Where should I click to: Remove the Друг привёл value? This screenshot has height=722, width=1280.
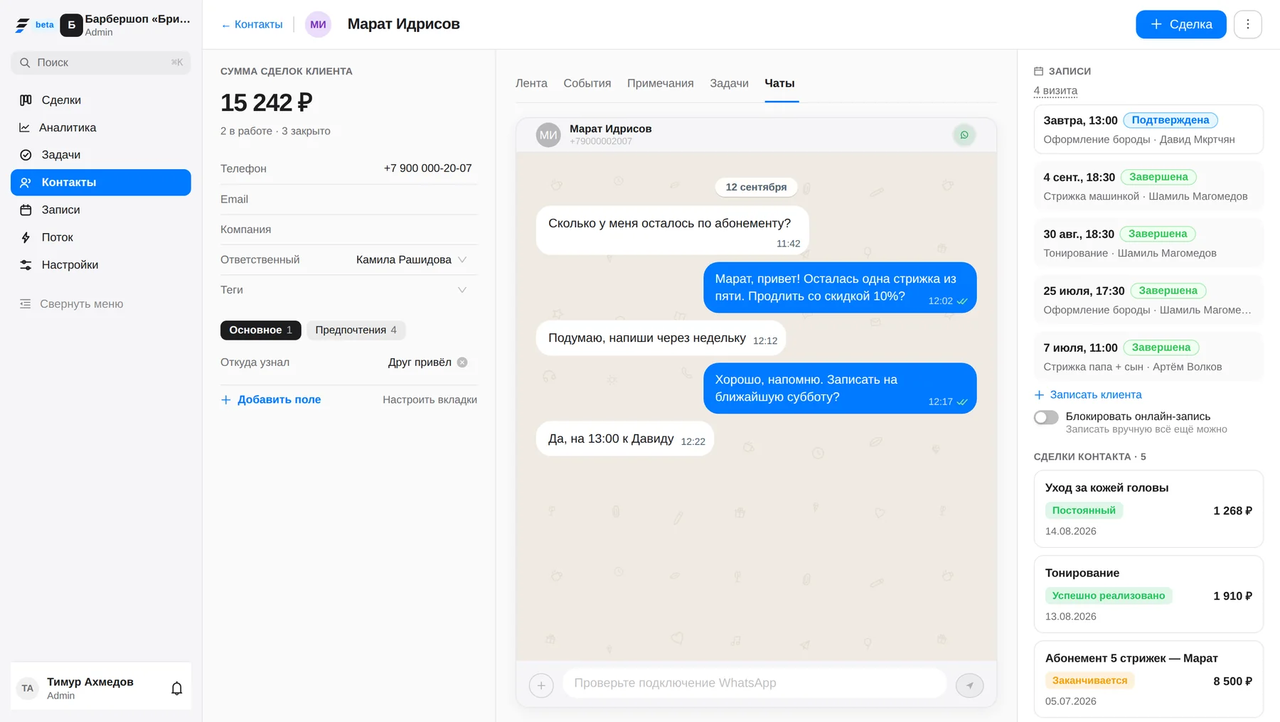pos(462,362)
